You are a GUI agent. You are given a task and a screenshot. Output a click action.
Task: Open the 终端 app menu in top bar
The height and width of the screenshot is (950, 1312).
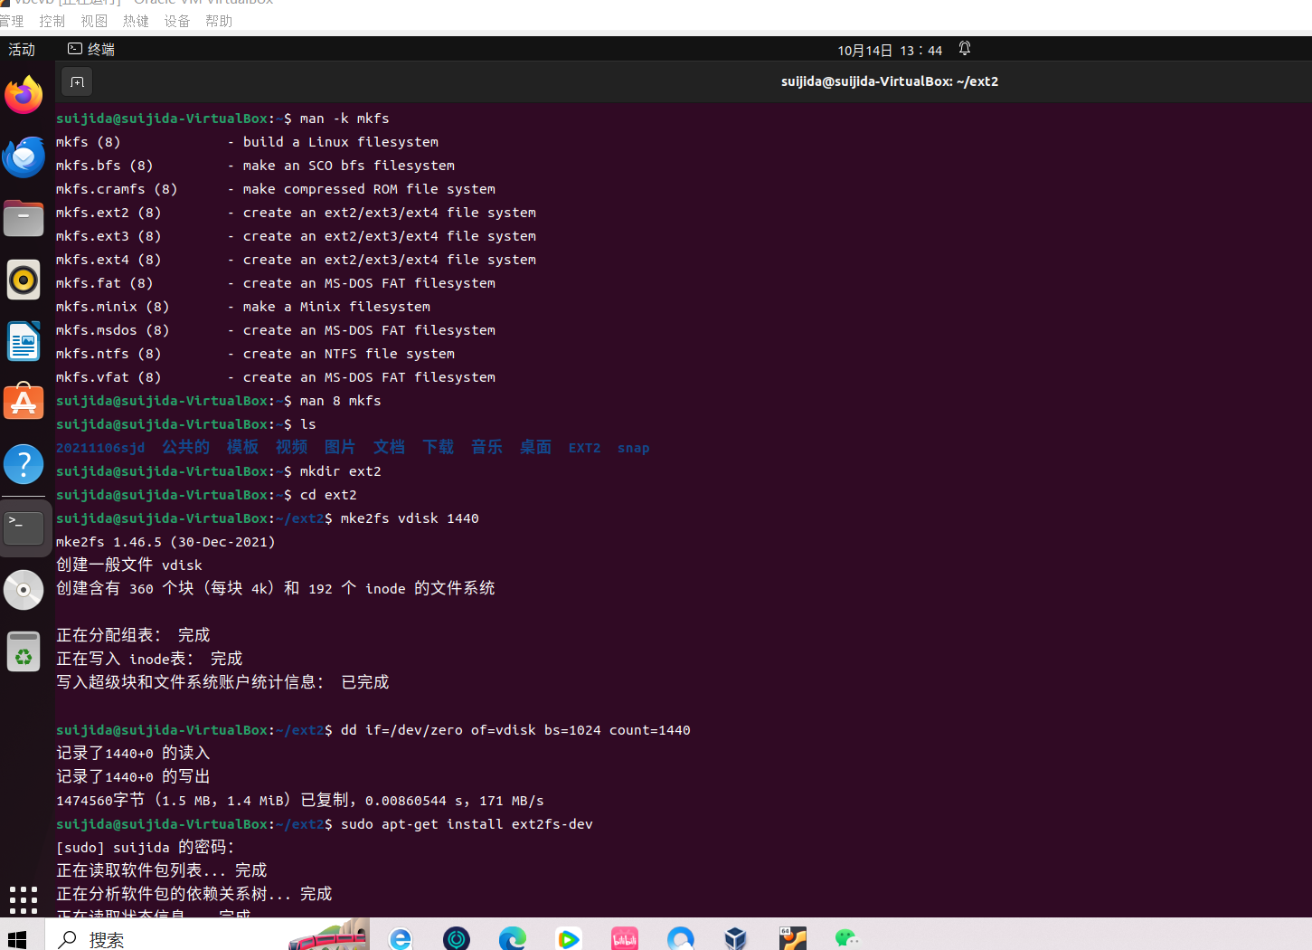coord(91,49)
